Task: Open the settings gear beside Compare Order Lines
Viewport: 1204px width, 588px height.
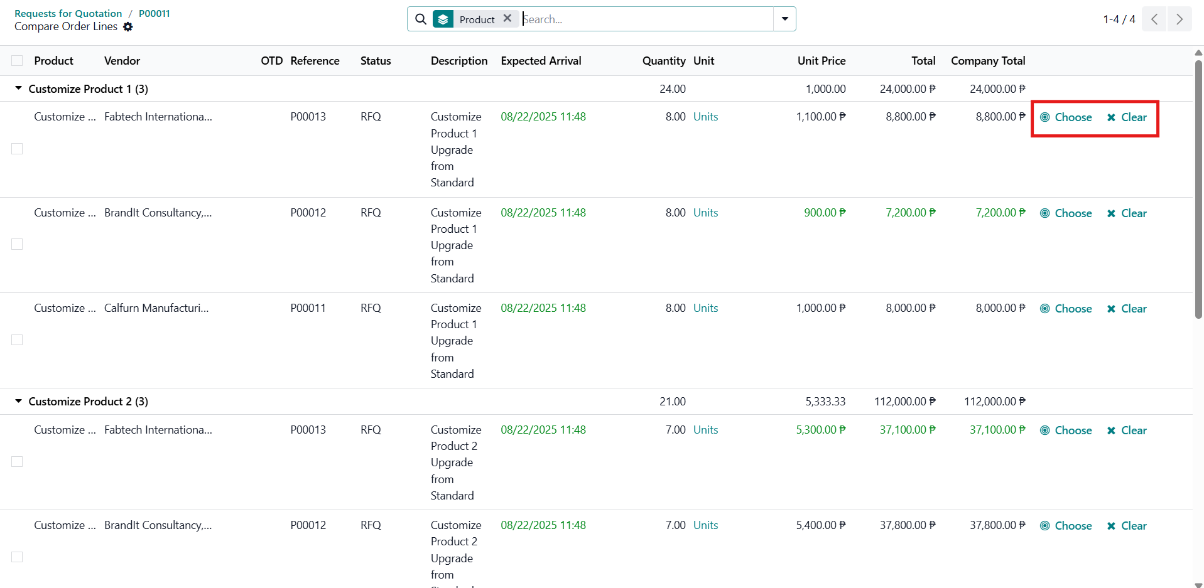Action: [x=128, y=27]
